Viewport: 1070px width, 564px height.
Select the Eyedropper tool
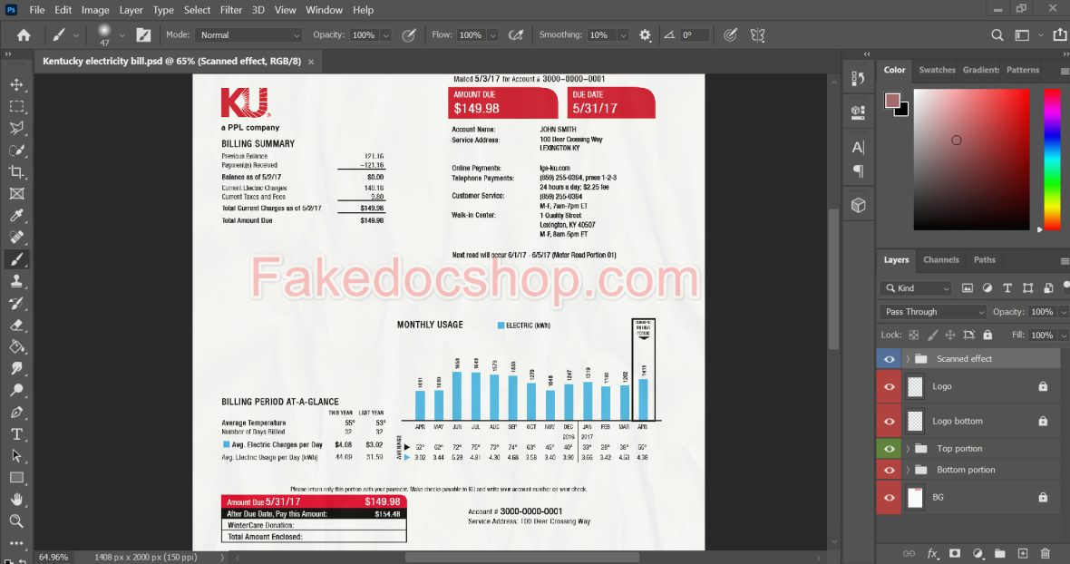pyautogui.click(x=17, y=216)
